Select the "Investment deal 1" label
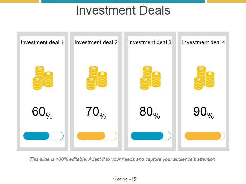The width and height of the screenshot is (246, 184). click(x=42, y=42)
